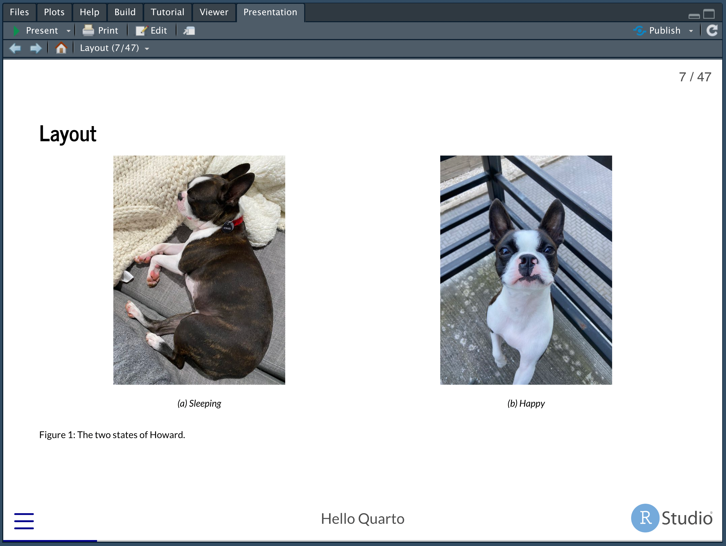The image size is (726, 546).
Task: Go to previous slide with back arrow
Action: (x=15, y=48)
